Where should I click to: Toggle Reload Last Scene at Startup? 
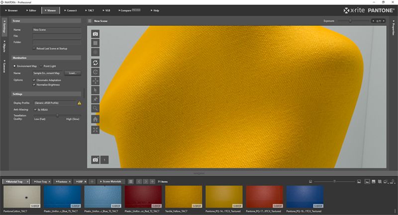click(34, 48)
